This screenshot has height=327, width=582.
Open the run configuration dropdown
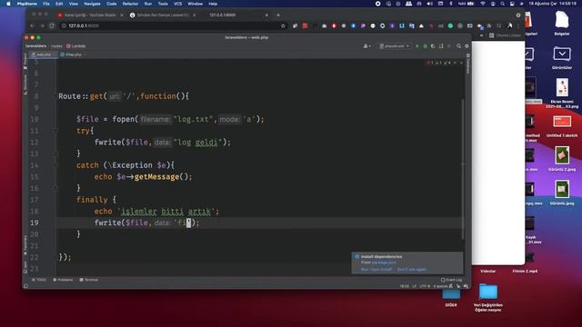[x=394, y=46]
